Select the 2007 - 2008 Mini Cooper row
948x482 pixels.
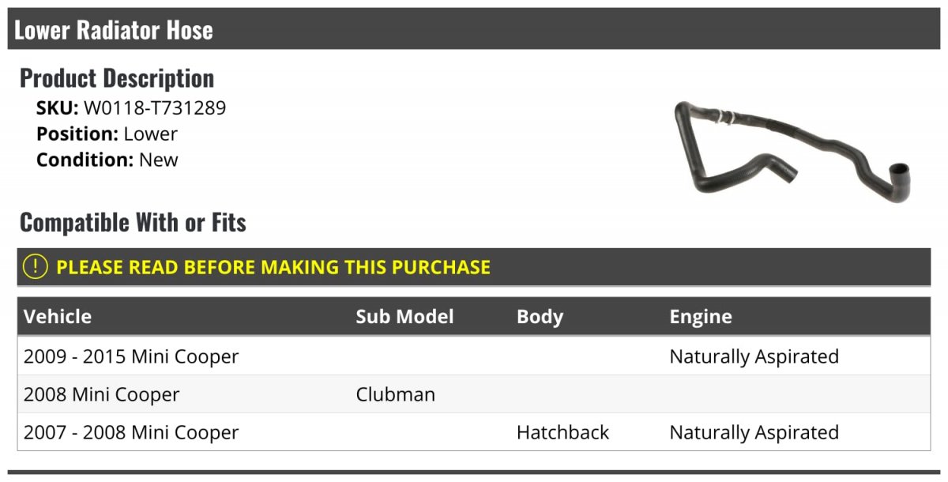tap(131, 433)
